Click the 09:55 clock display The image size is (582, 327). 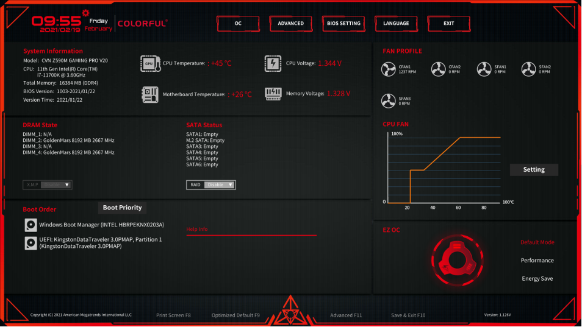point(56,21)
